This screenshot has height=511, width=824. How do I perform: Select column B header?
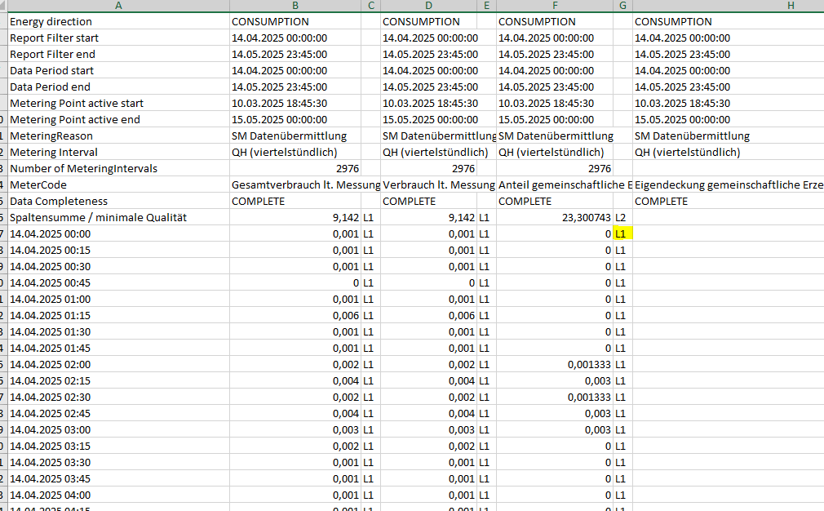click(295, 6)
